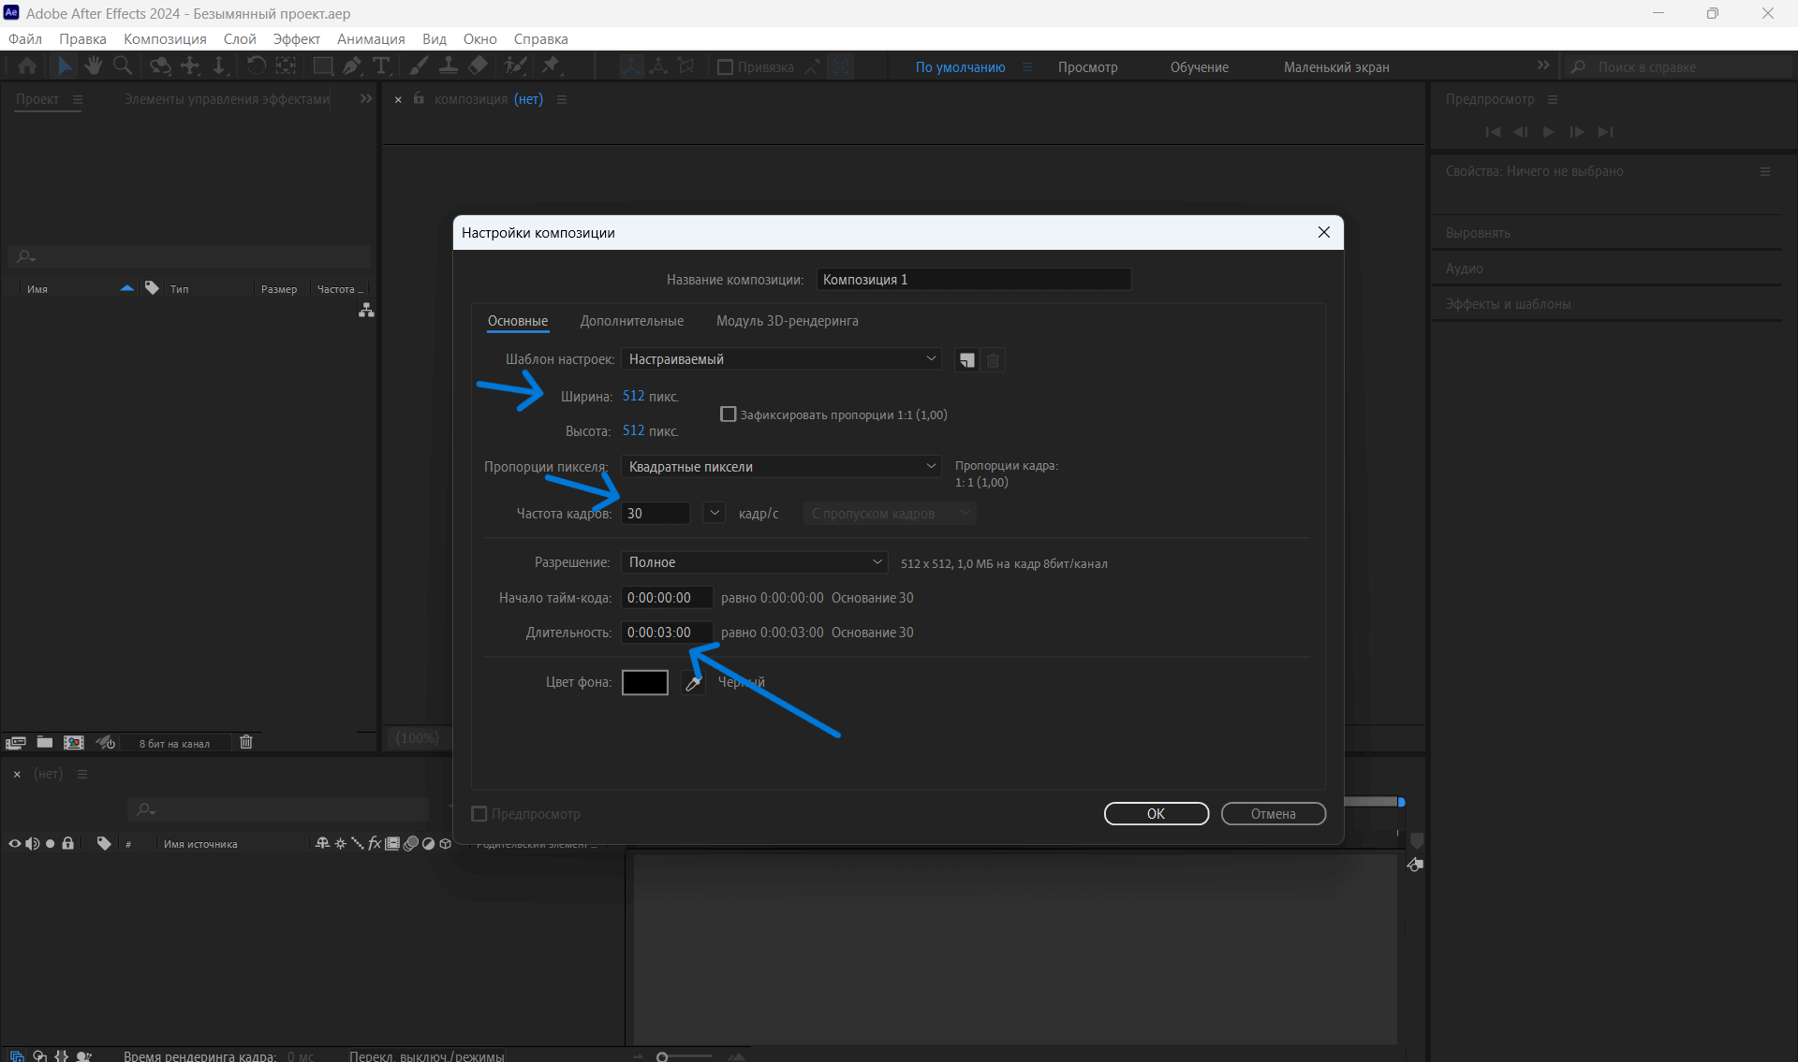Image resolution: width=1798 pixels, height=1062 pixels.
Task: Create a new folder in Project panel
Action: tap(44, 742)
